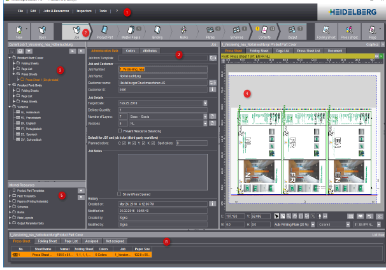Click the green next-sheet arrow on yellow bar

(381, 57)
